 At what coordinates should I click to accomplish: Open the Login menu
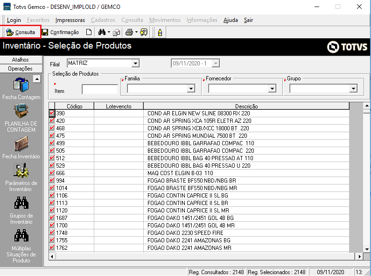pos(14,20)
